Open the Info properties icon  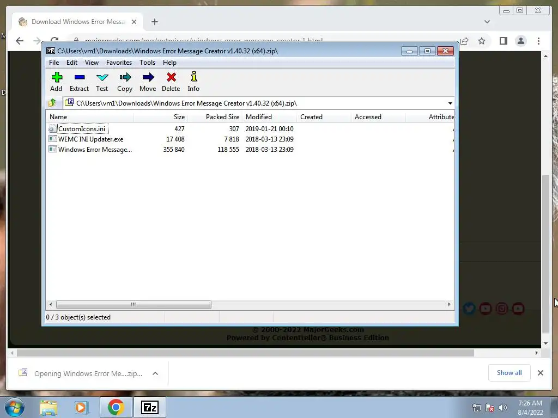(193, 82)
